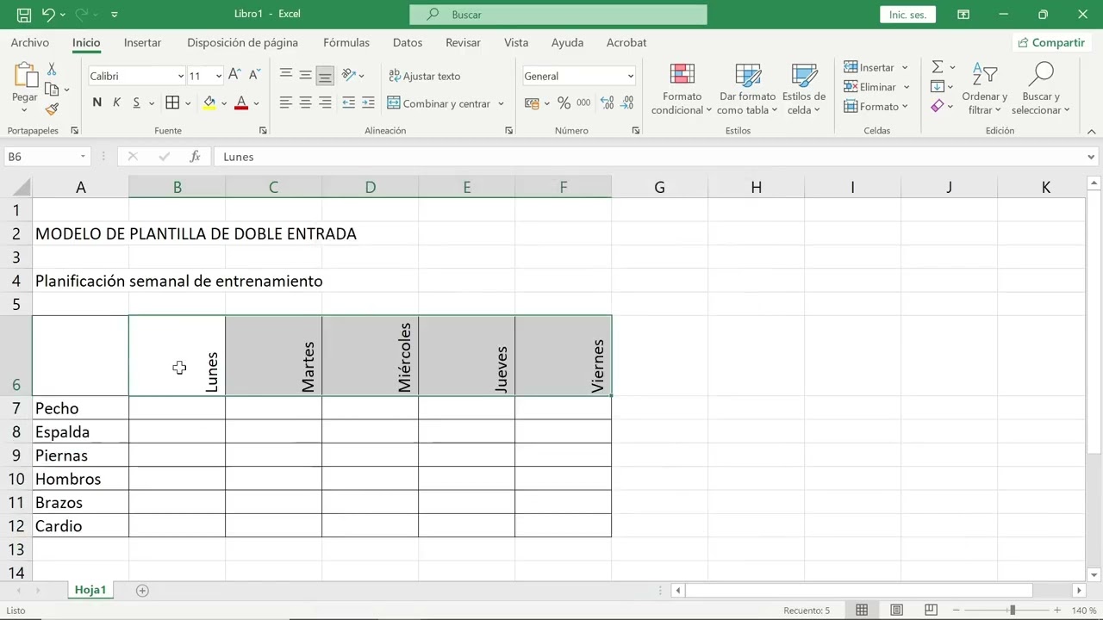Increase indent
The image size is (1103, 620).
(x=368, y=103)
